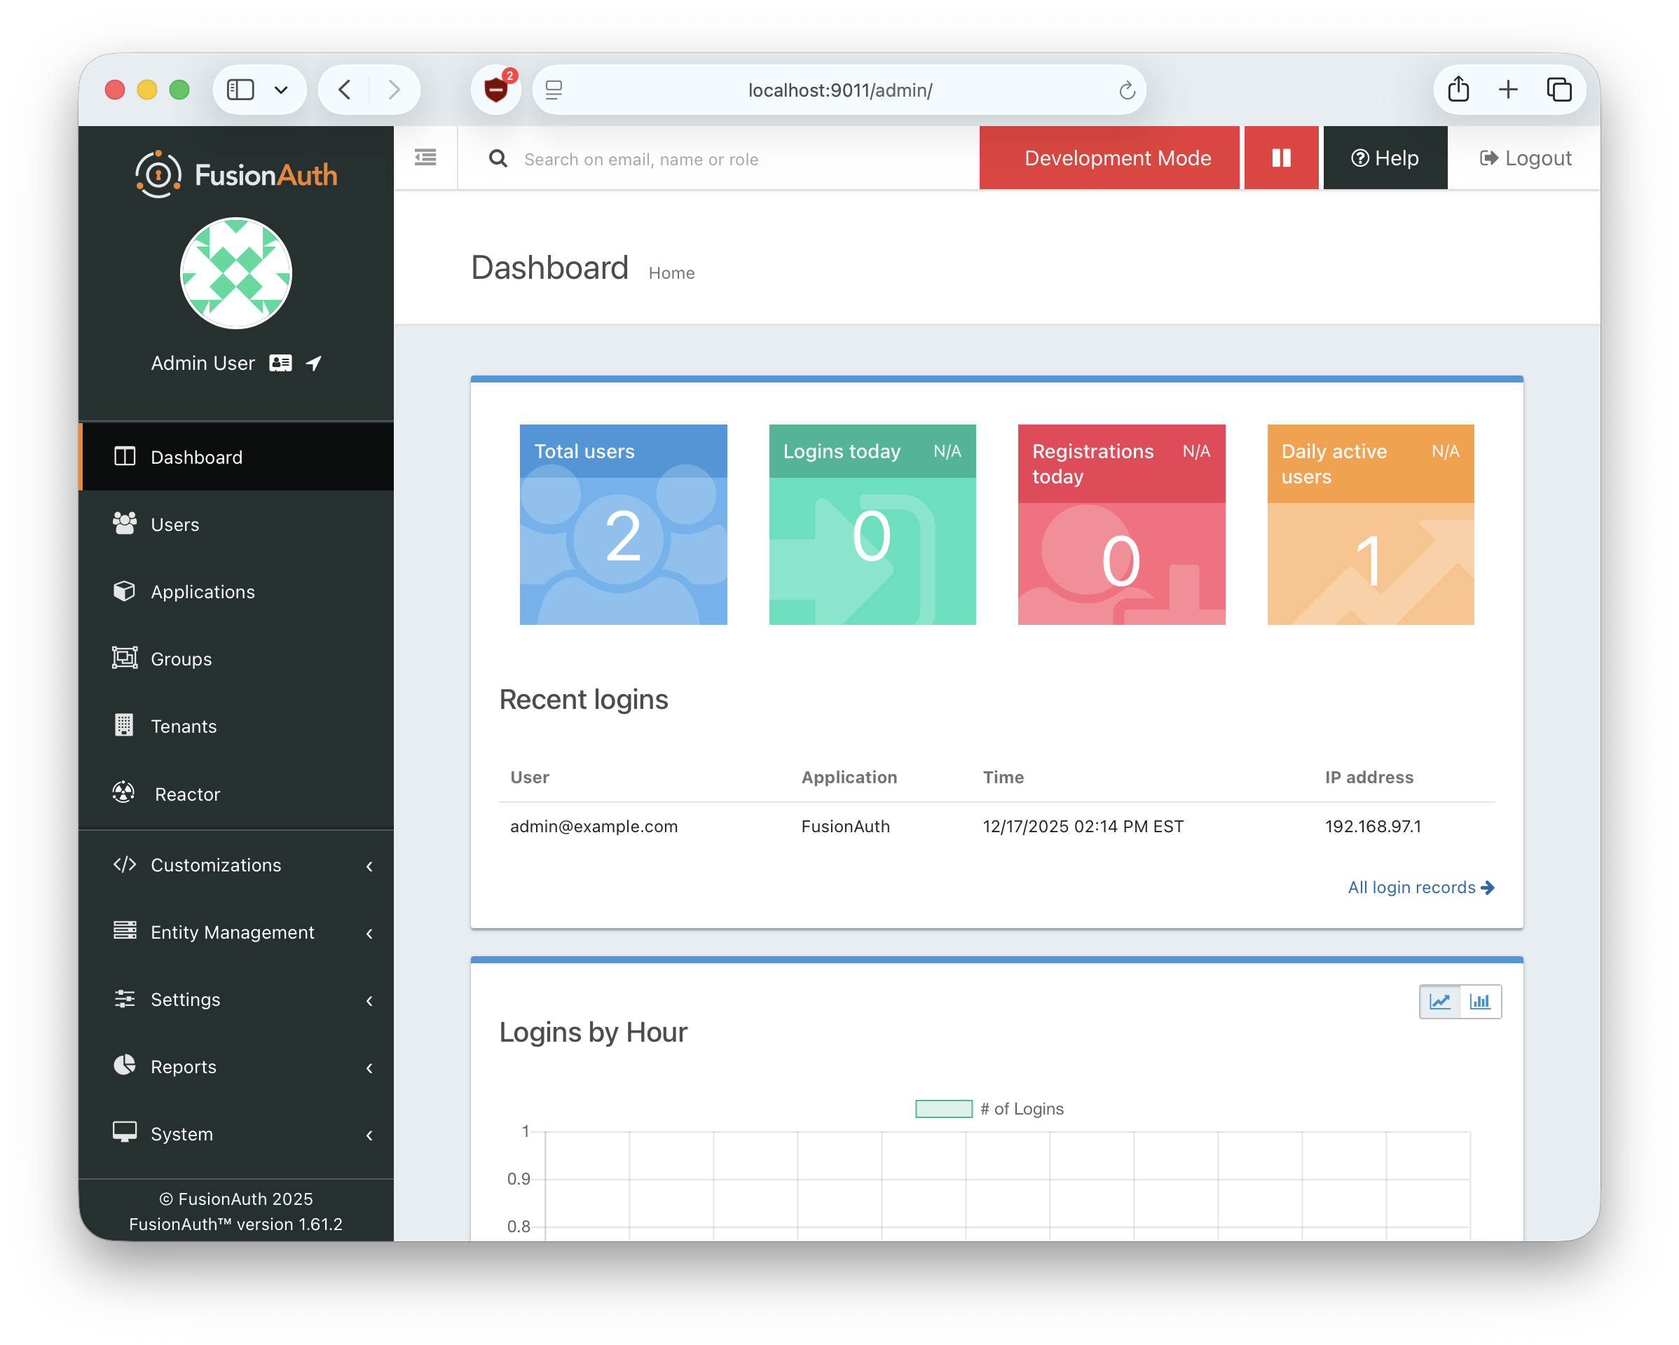Select the Users icon in sidebar
This screenshot has height=1345, width=1679.
[125, 524]
